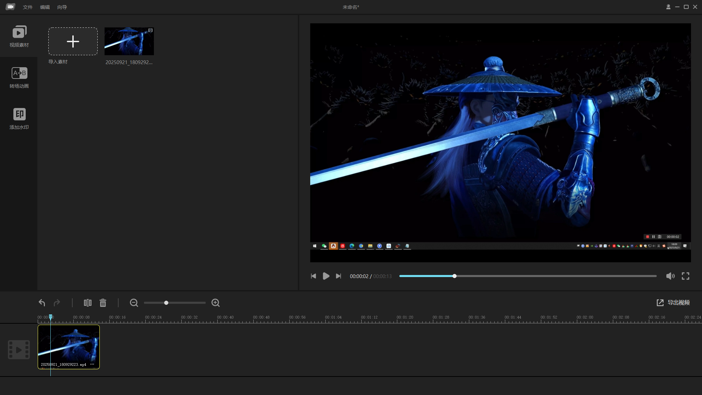Open the 添加水印 watermark panel
Screen dimensions: 702x395
tap(19, 119)
